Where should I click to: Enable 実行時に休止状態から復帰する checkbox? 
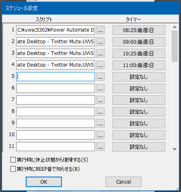point(13,160)
